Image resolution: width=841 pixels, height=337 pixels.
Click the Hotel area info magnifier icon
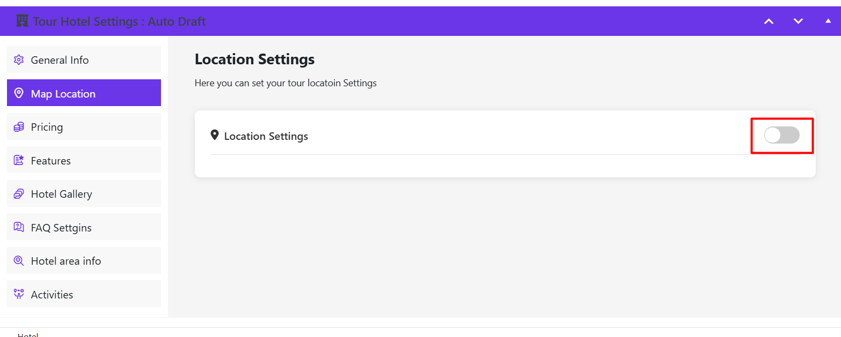point(19,261)
